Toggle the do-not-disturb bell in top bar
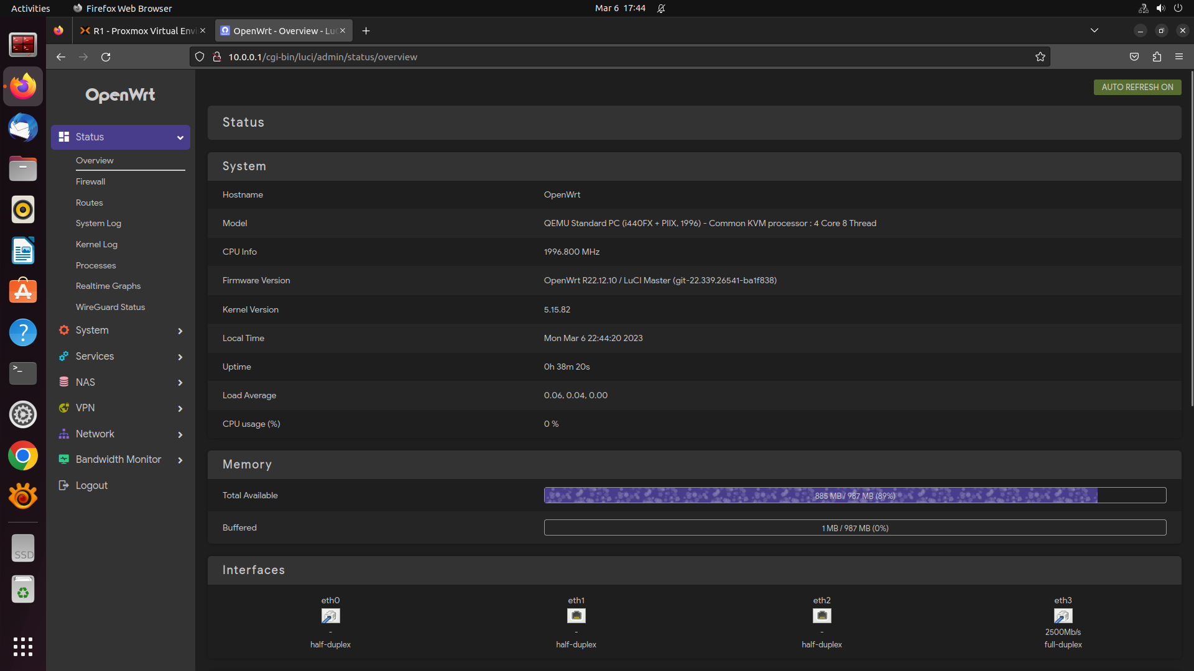Viewport: 1194px width, 671px height. click(661, 8)
